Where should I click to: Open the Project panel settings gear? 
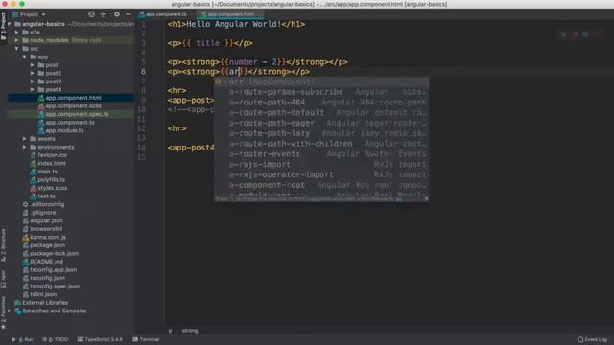[x=117, y=14]
